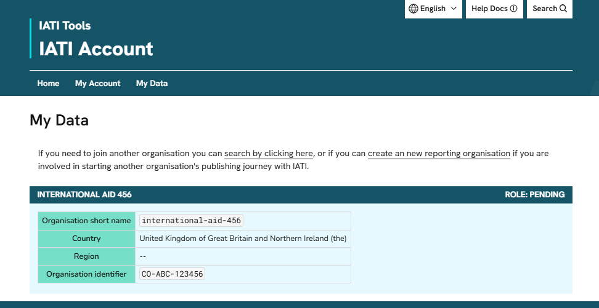
Task: Open the My Account navigation item
Action: (97, 84)
